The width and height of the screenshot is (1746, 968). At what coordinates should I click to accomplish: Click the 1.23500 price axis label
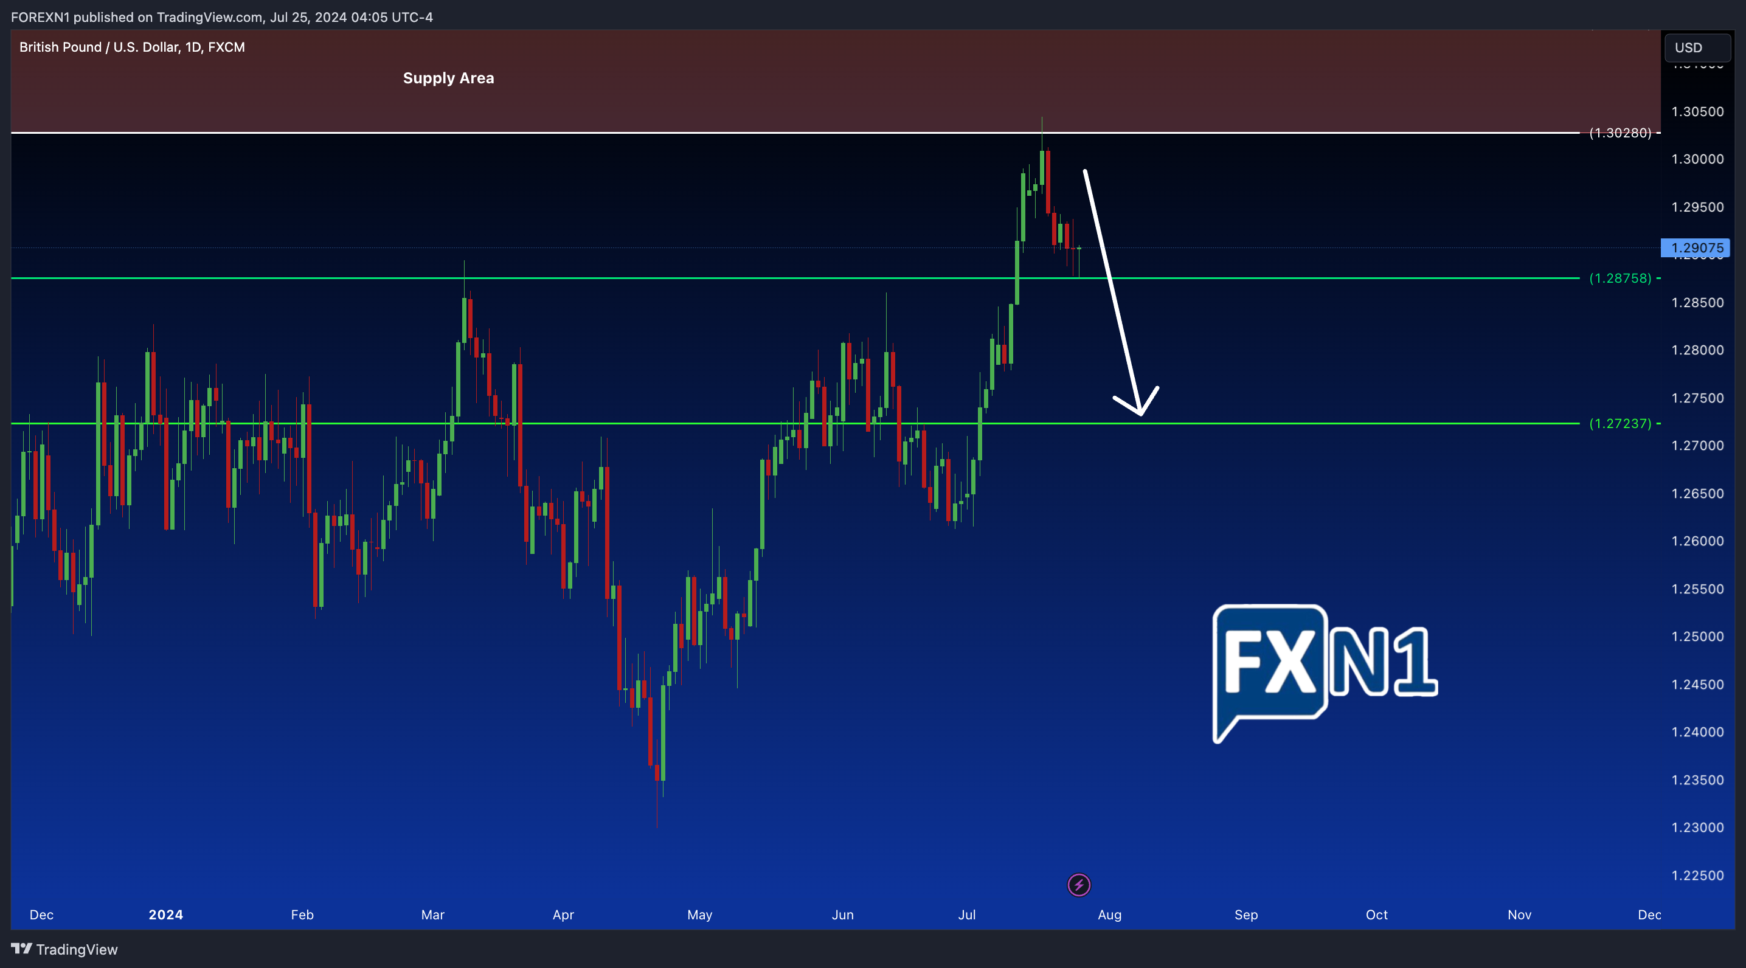pos(1697,780)
